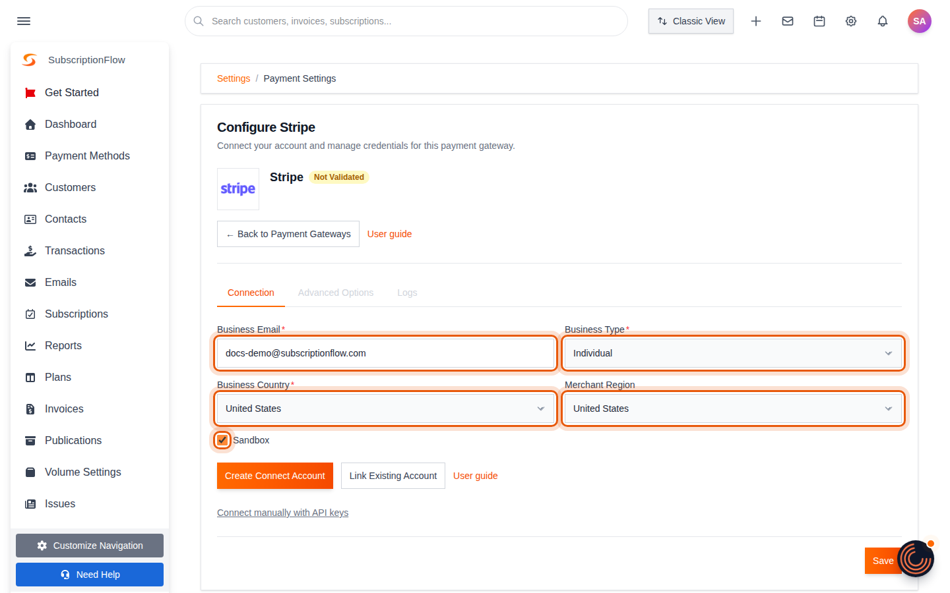Click the Customize Navigation button

(x=90, y=546)
